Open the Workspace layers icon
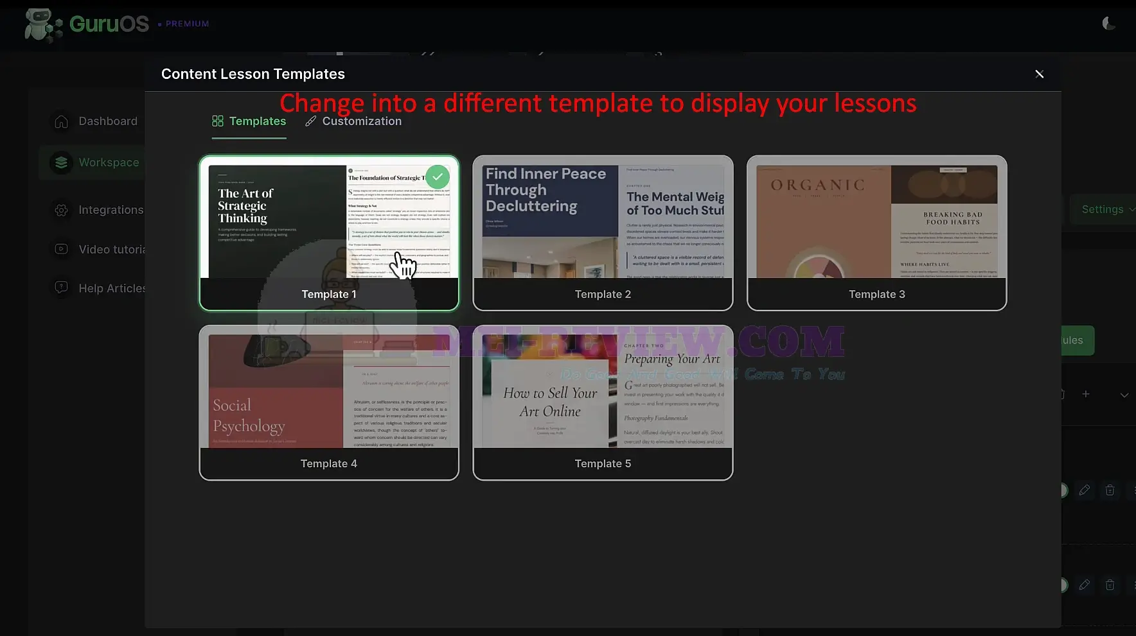The image size is (1136, 636). coord(61,162)
